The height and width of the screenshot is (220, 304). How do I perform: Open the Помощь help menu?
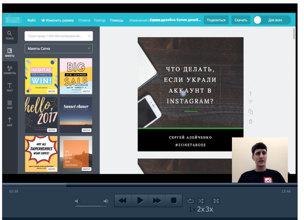[117, 20]
